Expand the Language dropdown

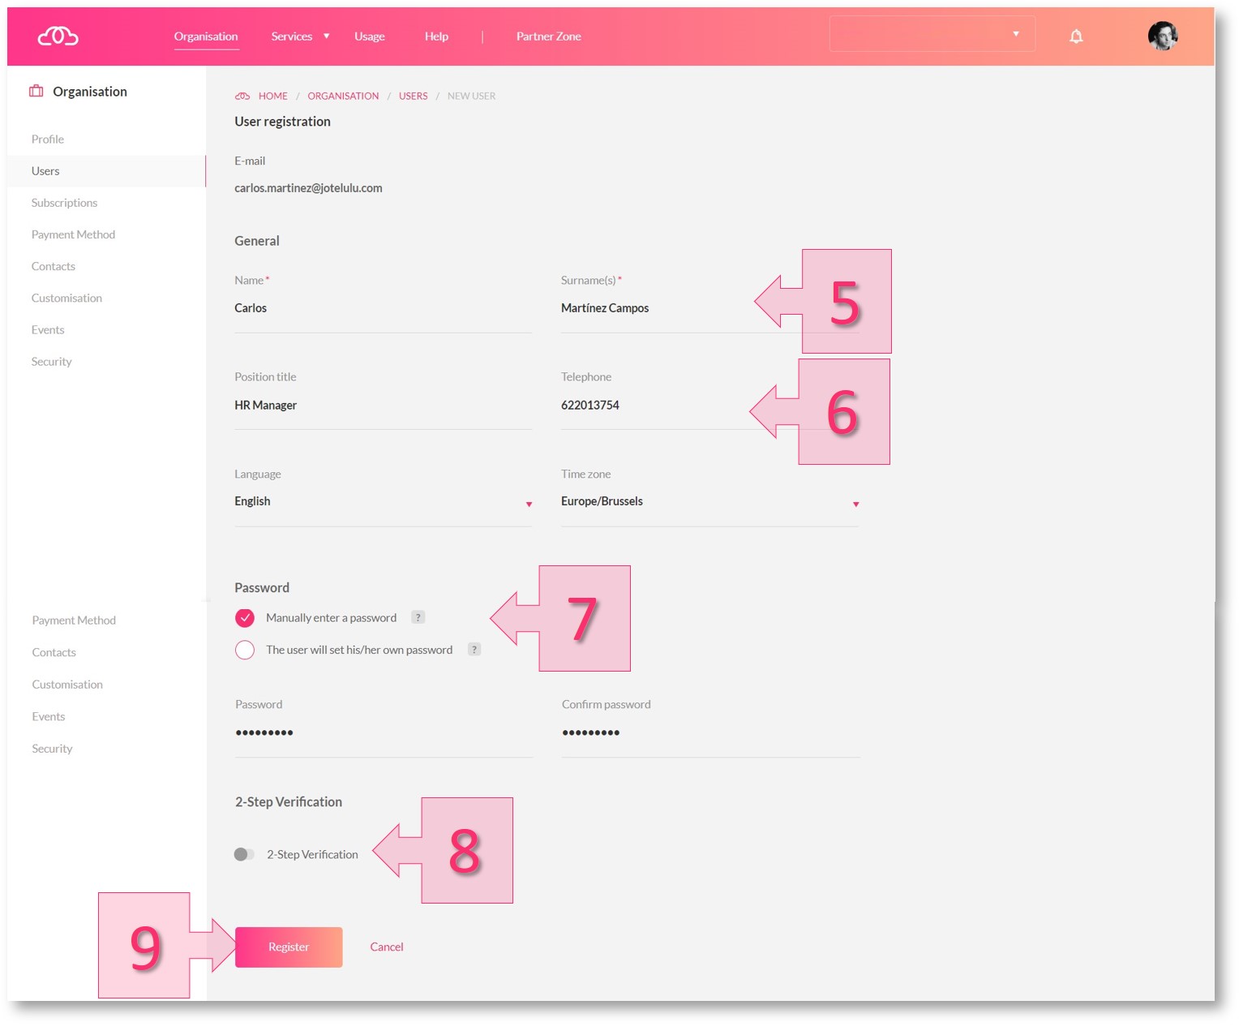point(529,504)
